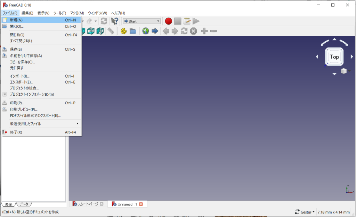Viewport: 356px width, 217px height.
Task: Switch to the スタートページ tab
Action: tap(87, 204)
